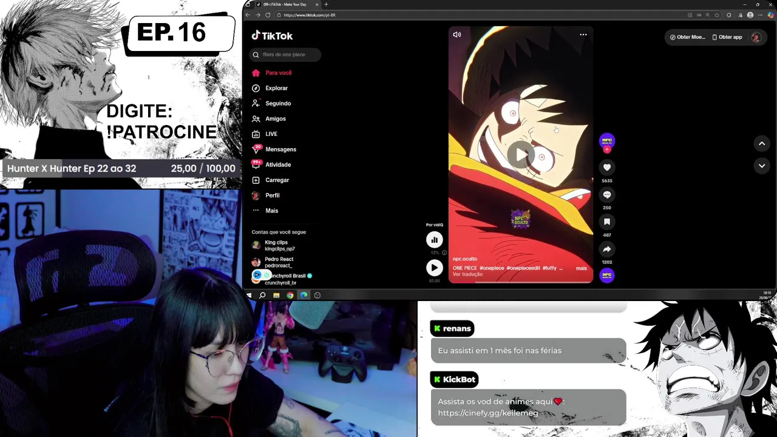Click the vidIQ info icon next to 12%
Screen dimensions: 777x437
click(x=444, y=252)
